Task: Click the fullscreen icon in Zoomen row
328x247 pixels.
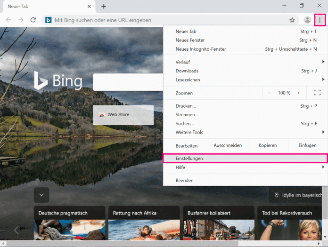Action: point(317,93)
